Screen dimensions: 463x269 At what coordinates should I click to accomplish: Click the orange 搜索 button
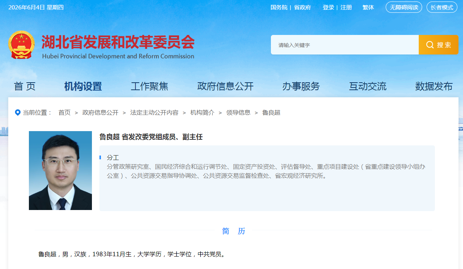click(x=438, y=45)
